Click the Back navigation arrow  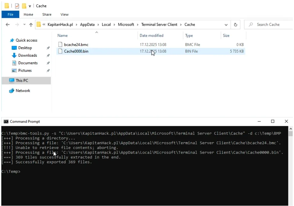pos(8,25)
